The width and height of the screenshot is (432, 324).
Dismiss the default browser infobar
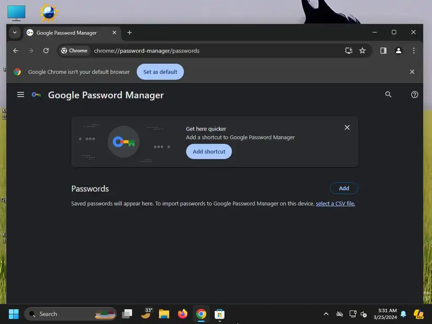tap(412, 72)
